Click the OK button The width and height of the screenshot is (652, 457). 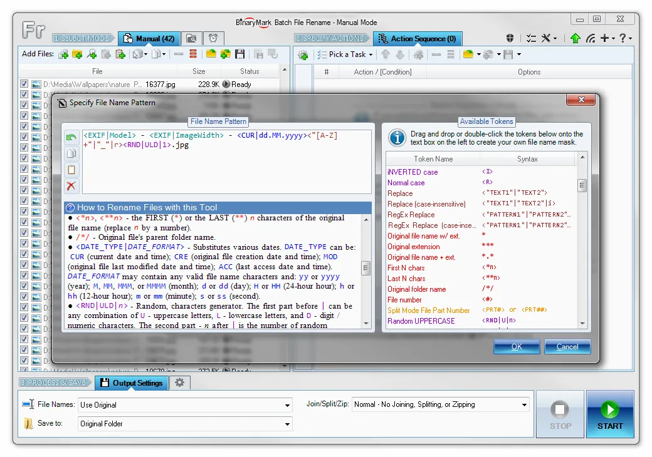pyautogui.click(x=517, y=346)
